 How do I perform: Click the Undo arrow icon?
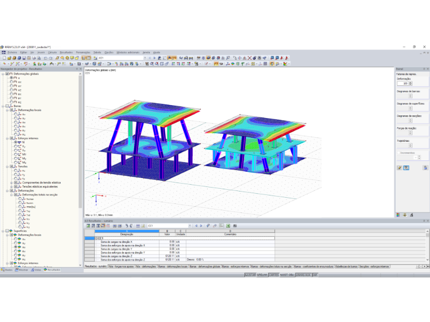click(x=46, y=58)
